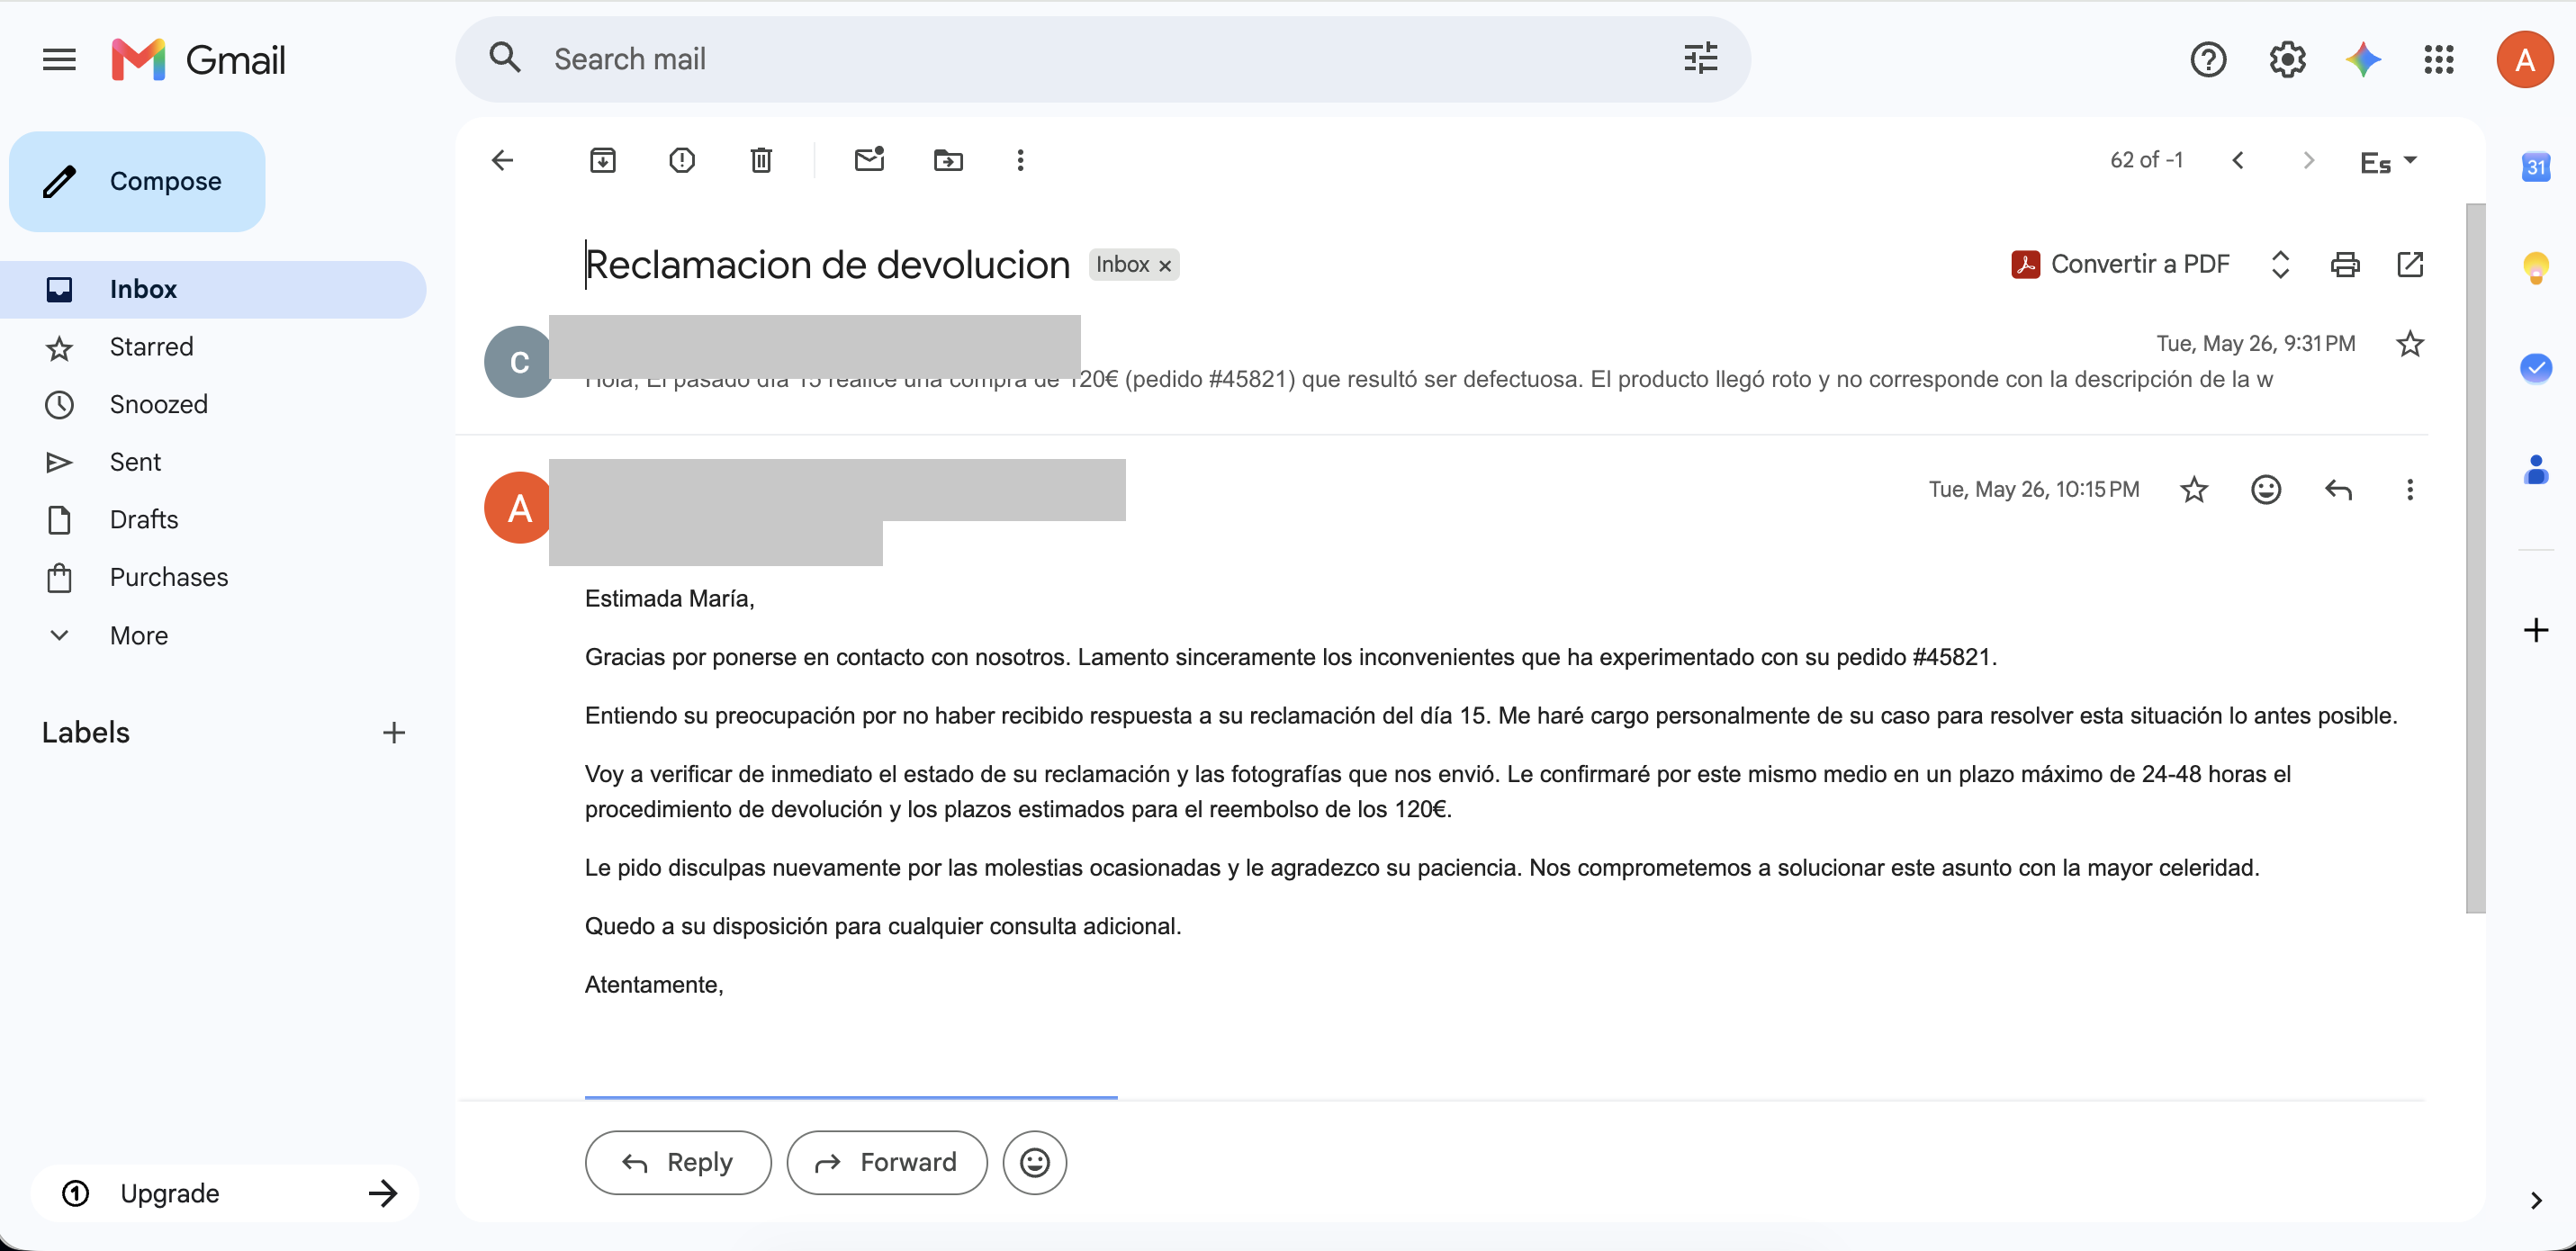This screenshot has width=2576, height=1251.
Task: Click the Forward button
Action: click(x=887, y=1162)
